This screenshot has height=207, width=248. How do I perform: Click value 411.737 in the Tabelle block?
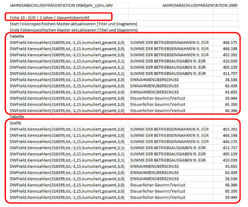[230, 74]
